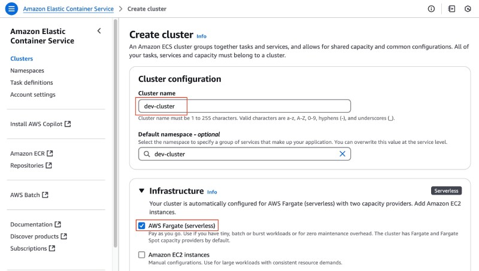
Task: Collapse the side navigation panel arrow
Action: tap(99, 31)
